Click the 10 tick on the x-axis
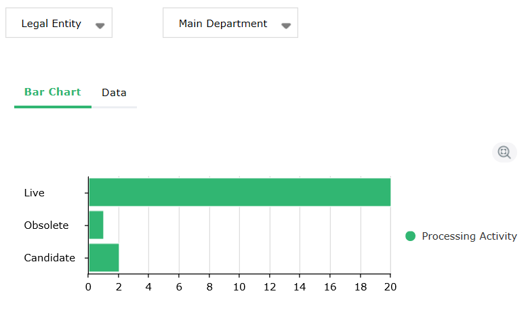 [x=239, y=286]
